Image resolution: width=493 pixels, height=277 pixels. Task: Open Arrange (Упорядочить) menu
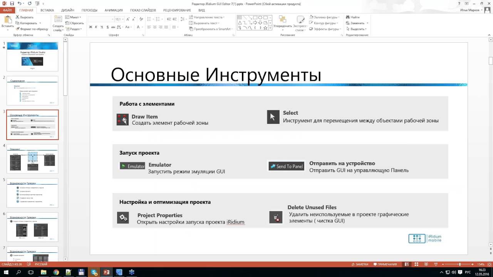282,24
